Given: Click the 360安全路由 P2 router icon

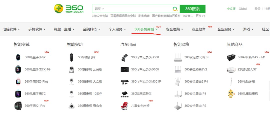Looking at the screenshot, I should pyautogui.click(x=178, y=106).
